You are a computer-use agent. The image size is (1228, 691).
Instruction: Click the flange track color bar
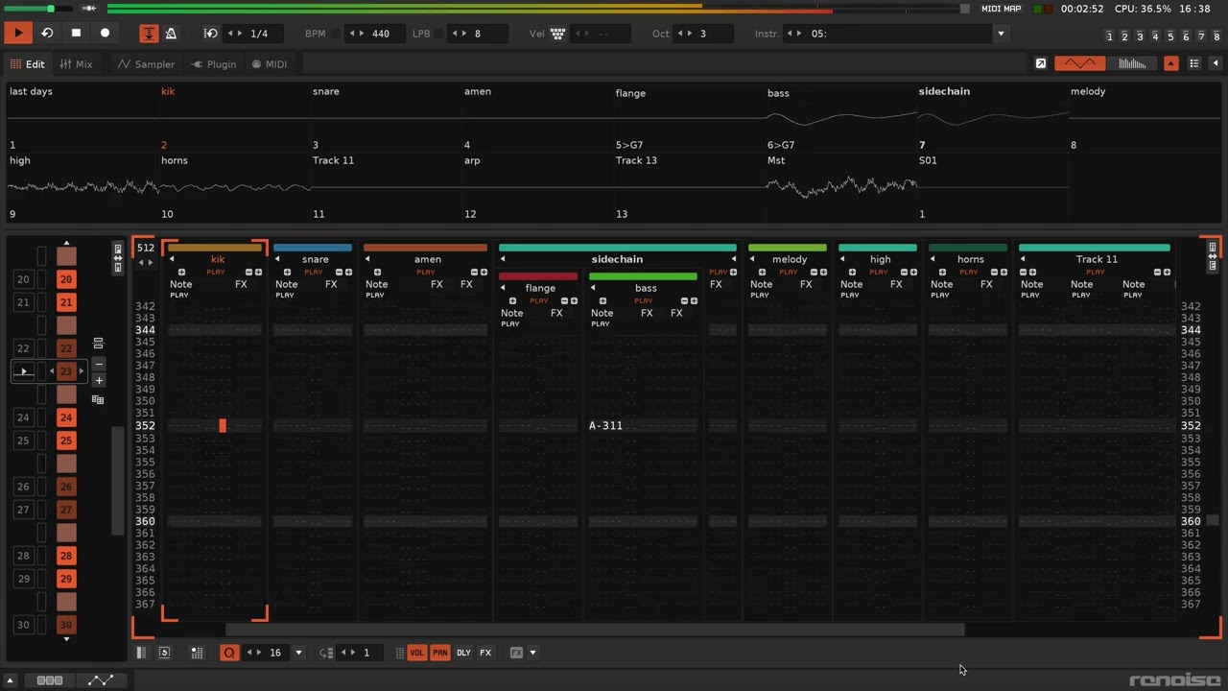pyautogui.click(x=538, y=276)
